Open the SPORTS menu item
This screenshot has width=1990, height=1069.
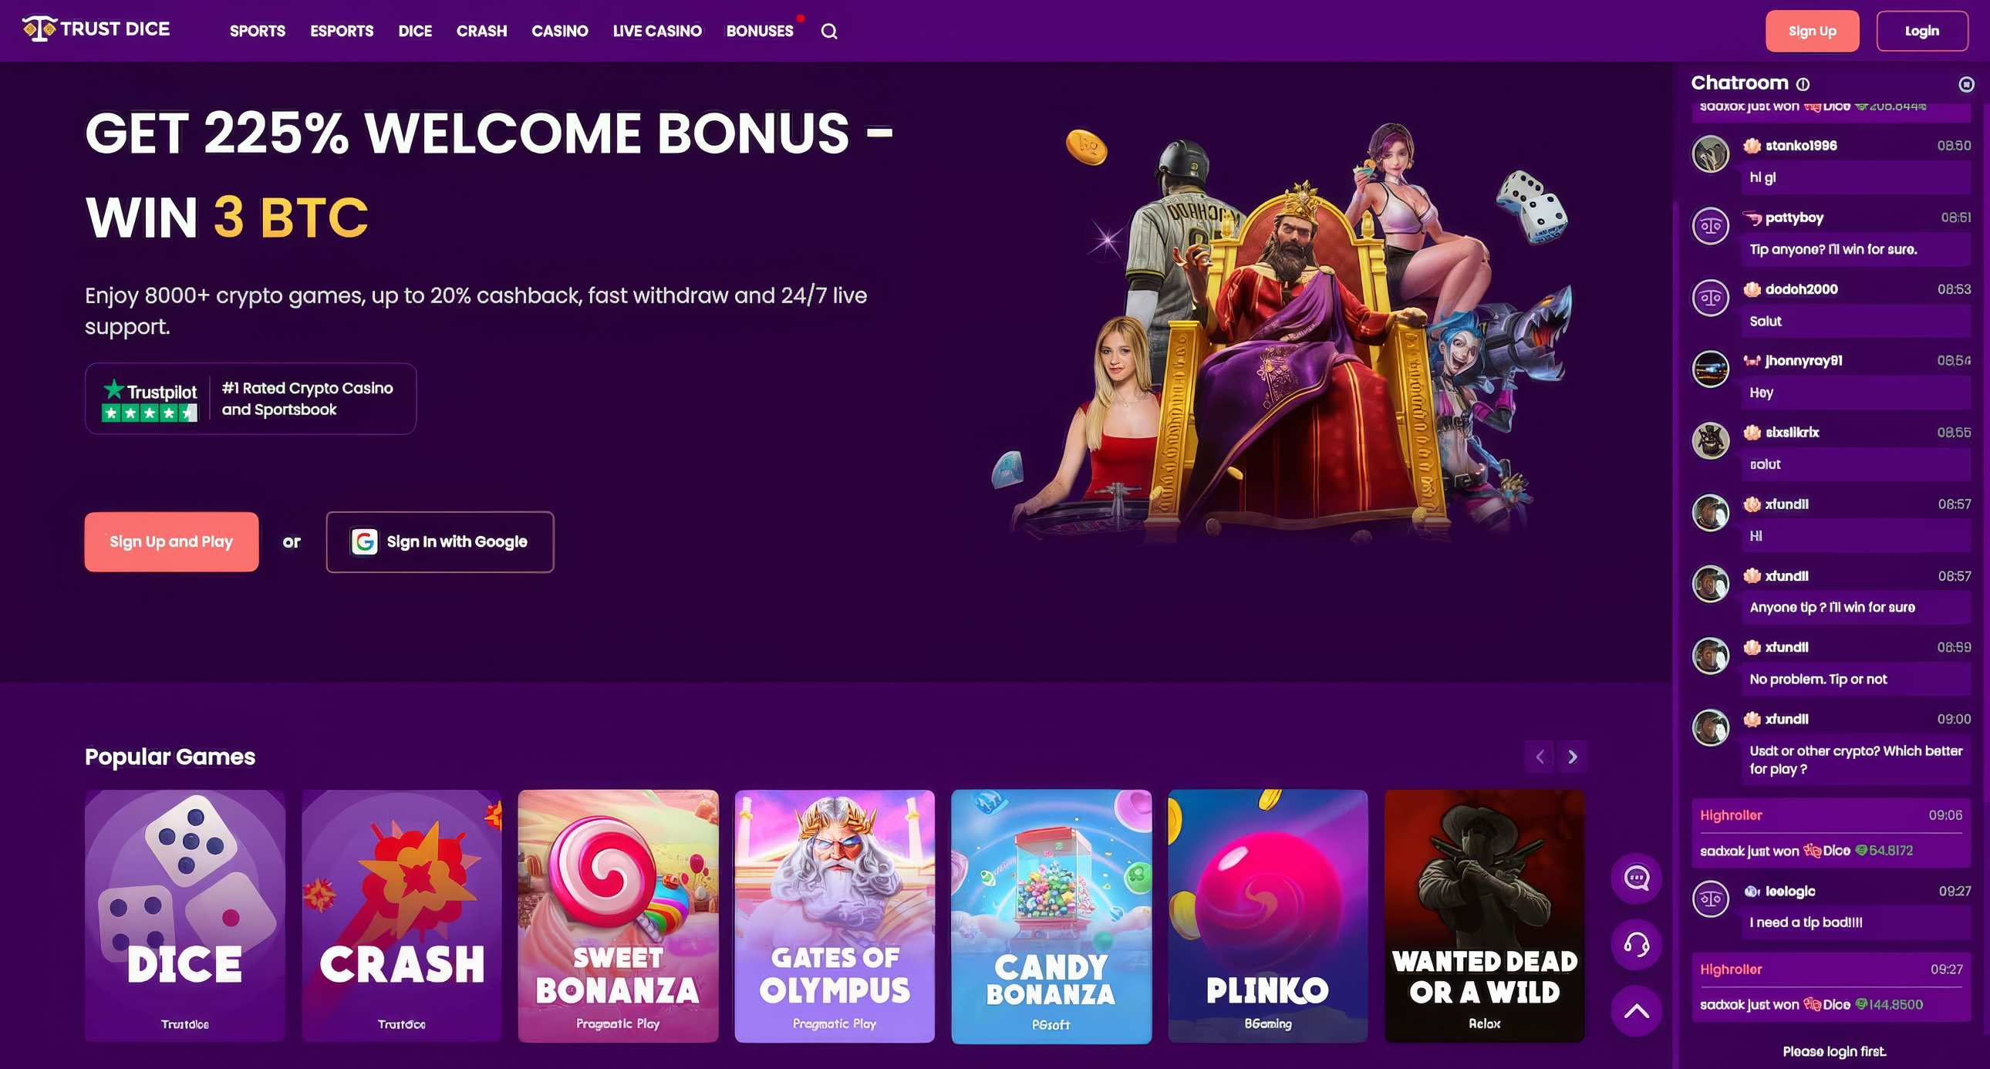pyautogui.click(x=258, y=31)
